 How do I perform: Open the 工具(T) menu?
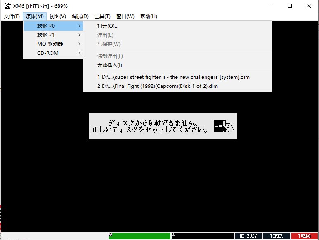(x=102, y=16)
